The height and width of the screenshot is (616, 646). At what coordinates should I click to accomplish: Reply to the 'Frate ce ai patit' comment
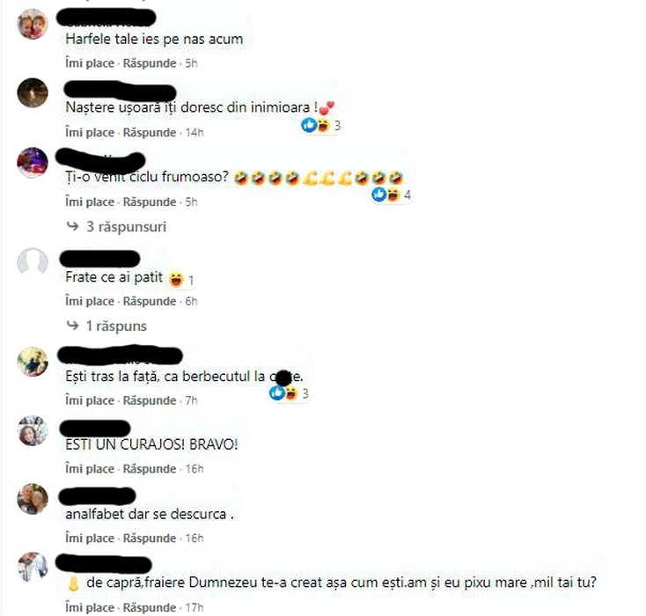click(150, 301)
